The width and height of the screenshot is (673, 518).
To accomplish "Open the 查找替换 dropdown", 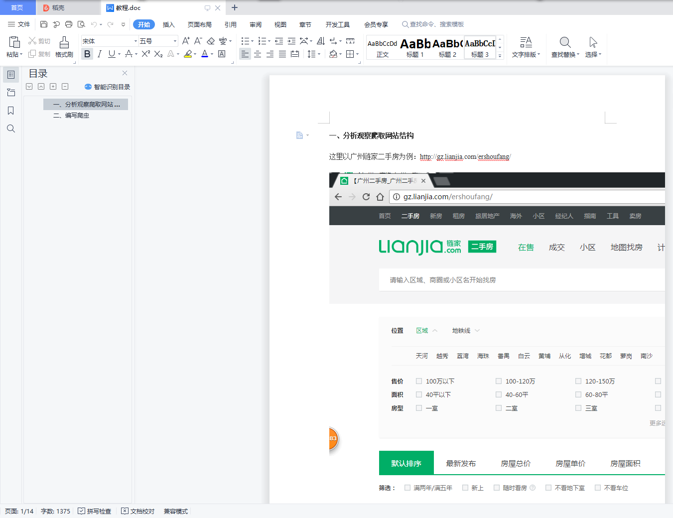I will coord(565,47).
